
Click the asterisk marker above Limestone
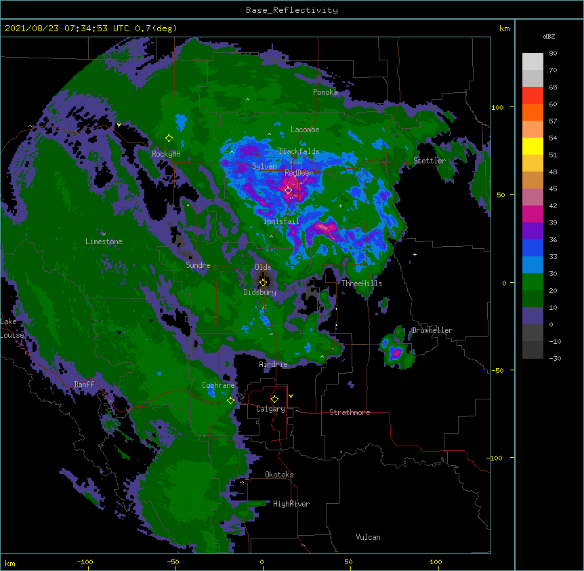click(x=104, y=235)
